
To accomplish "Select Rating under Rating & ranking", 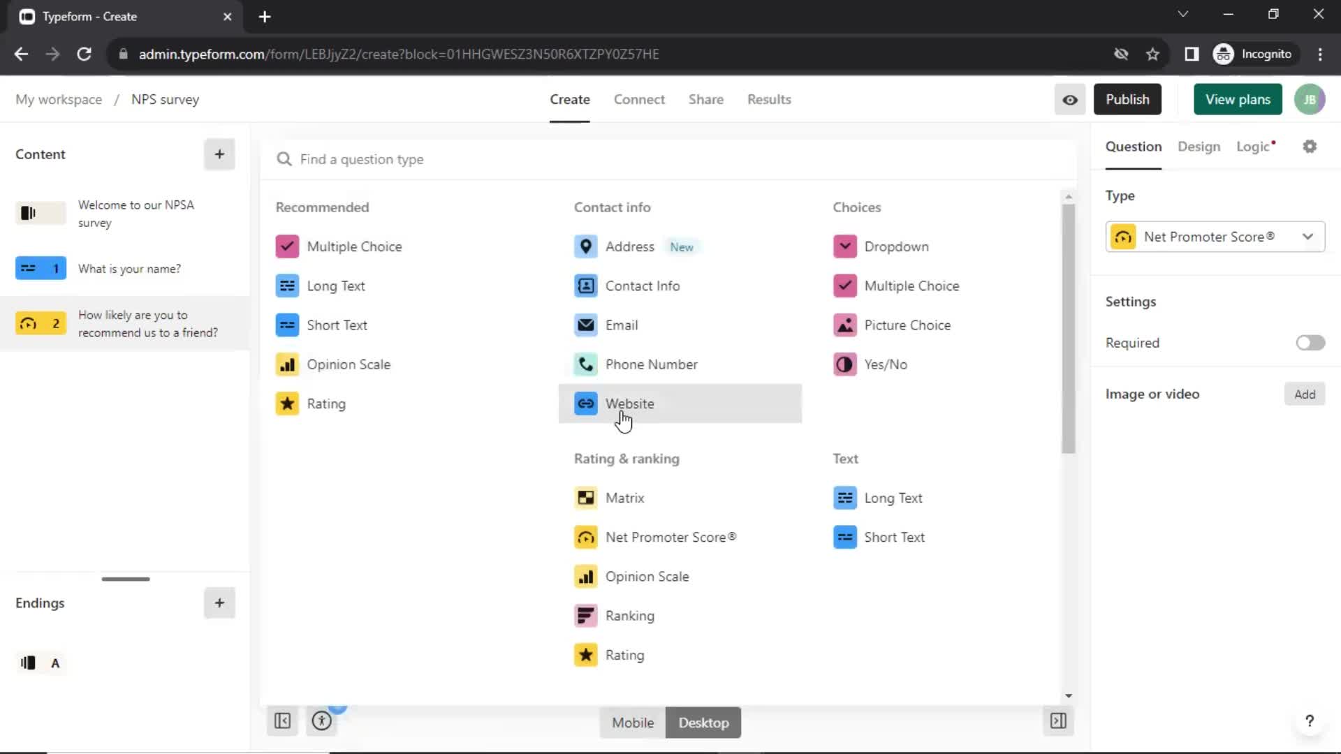I will pos(609,655).
